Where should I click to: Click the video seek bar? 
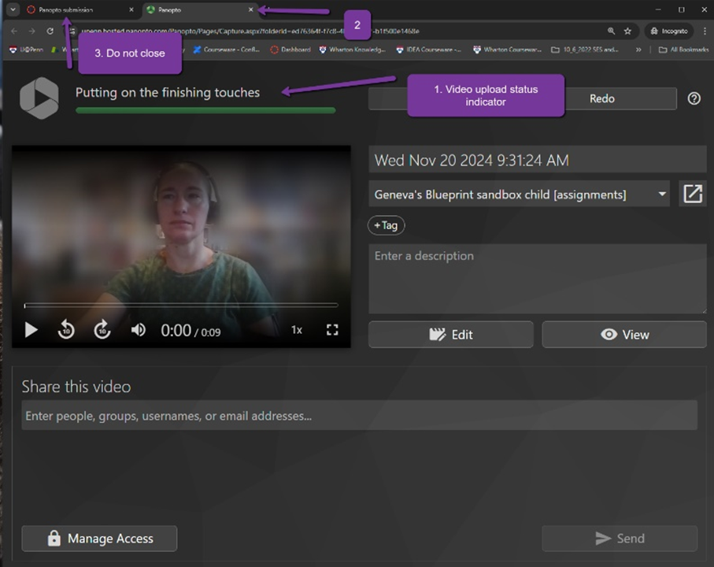point(181,305)
